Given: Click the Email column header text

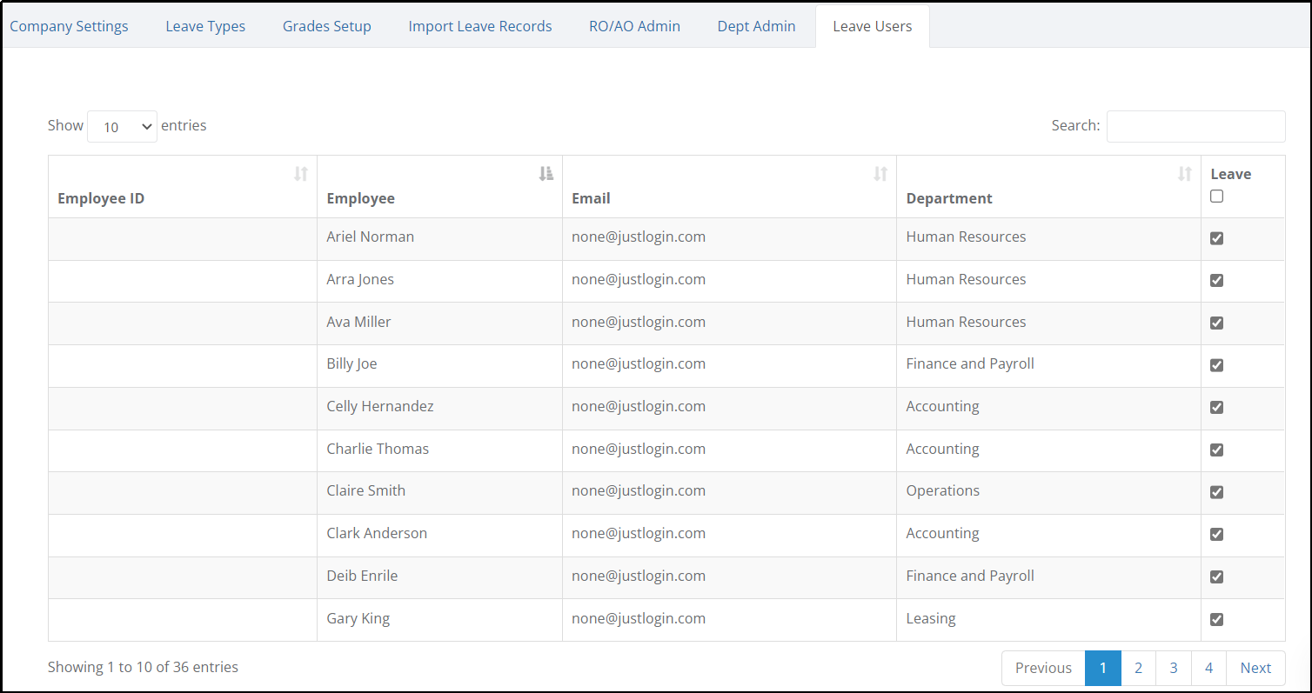Looking at the screenshot, I should 591,198.
